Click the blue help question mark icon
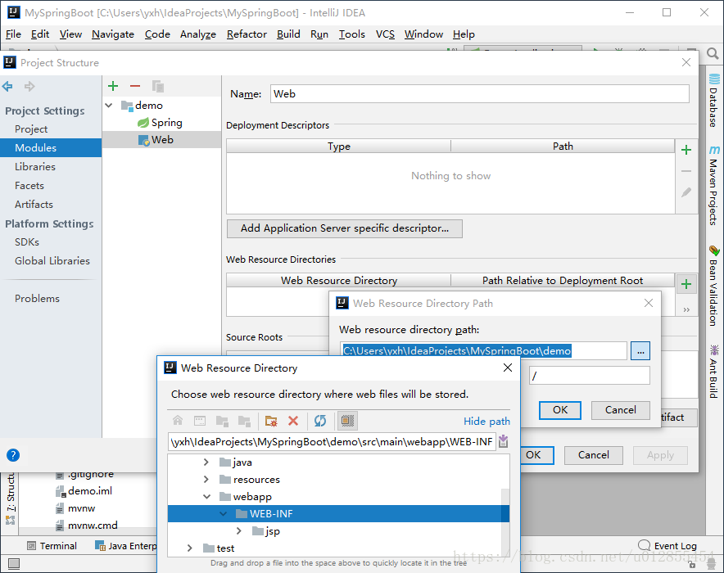Image resolution: width=724 pixels, height=573 pixels. pos(13,455)
